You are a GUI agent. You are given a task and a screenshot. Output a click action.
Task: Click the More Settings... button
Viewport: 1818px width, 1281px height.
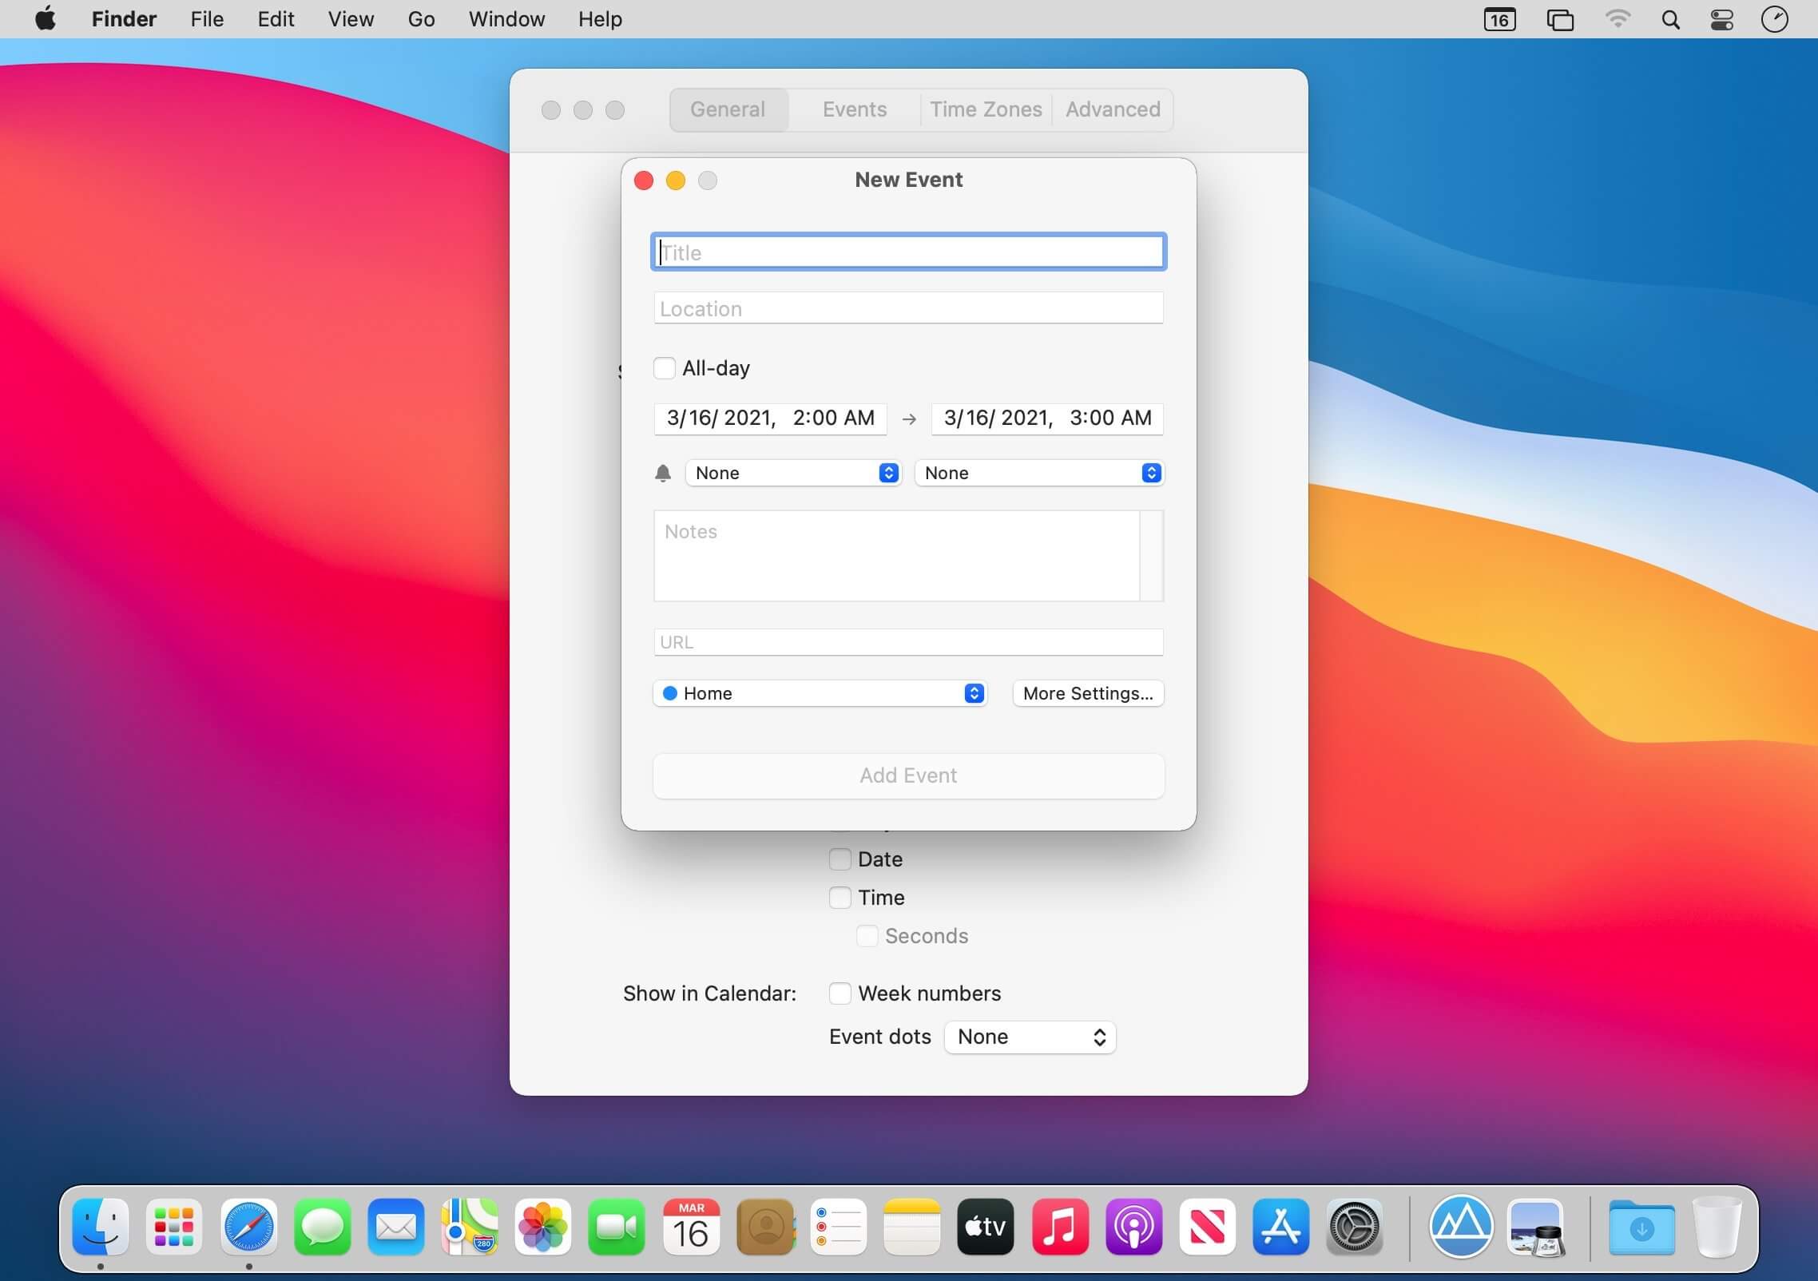tap(1088, 693)
